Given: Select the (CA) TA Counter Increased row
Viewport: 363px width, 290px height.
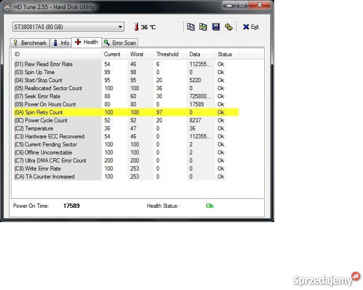Looking at the screenshot, I should 126,177.
